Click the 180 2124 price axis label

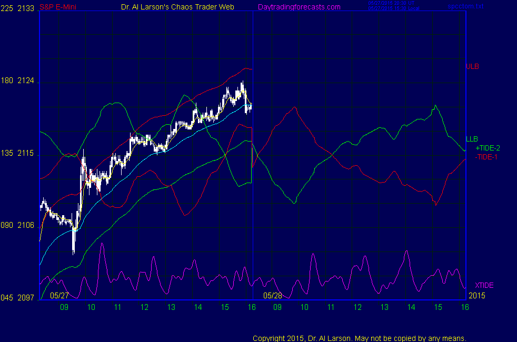click(17, 81)
